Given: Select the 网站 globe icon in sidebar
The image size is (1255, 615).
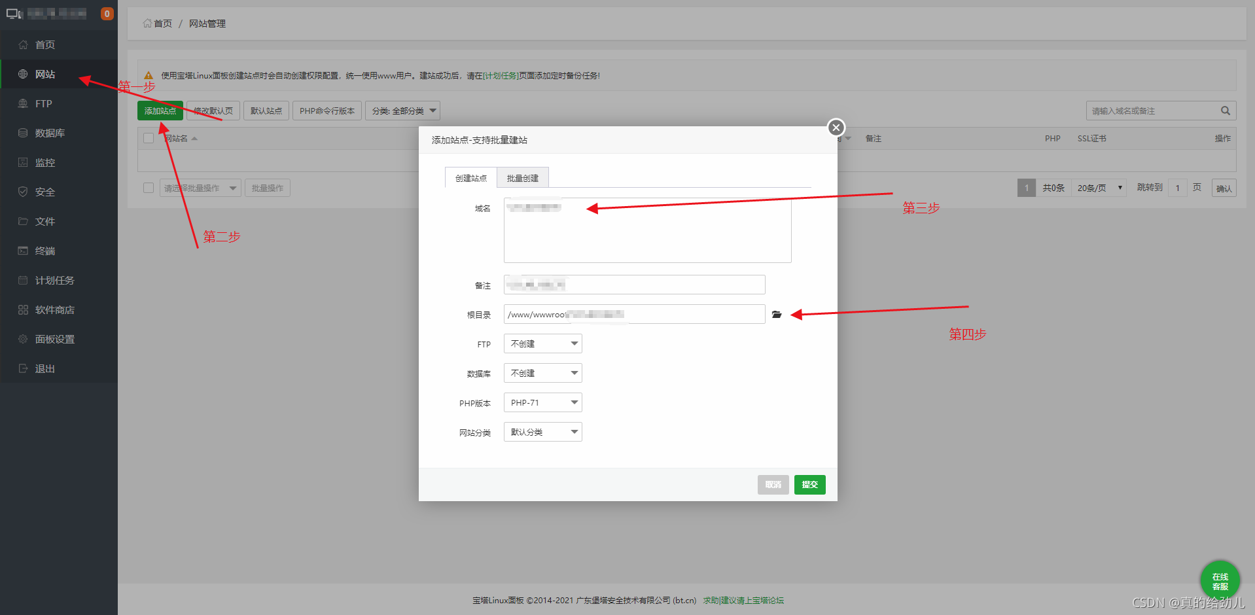Looking at the screenshot, I should [23, 74].
